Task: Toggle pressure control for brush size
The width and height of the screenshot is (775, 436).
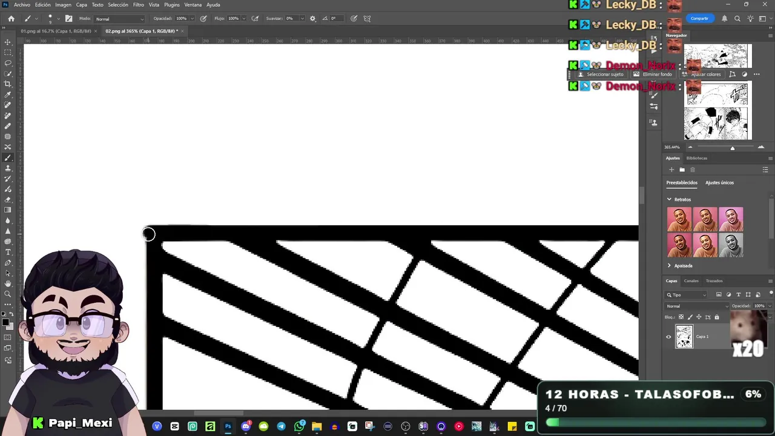Action: pyautogui.click(x=354, y=18)
